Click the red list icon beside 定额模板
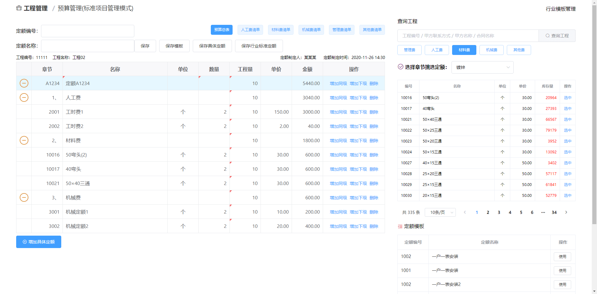This screenshot has height=294, width=597. [400, 226]
